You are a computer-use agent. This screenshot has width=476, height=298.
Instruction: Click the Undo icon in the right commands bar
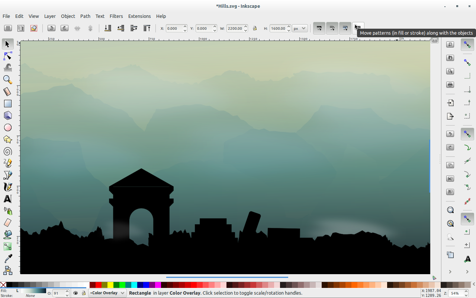[450, 134]
